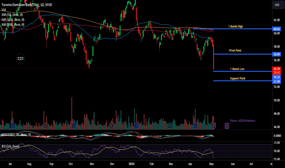Click the Dec label on time axis
The image size is (285, 168).
pyautogui.click(x=112, y=164)
